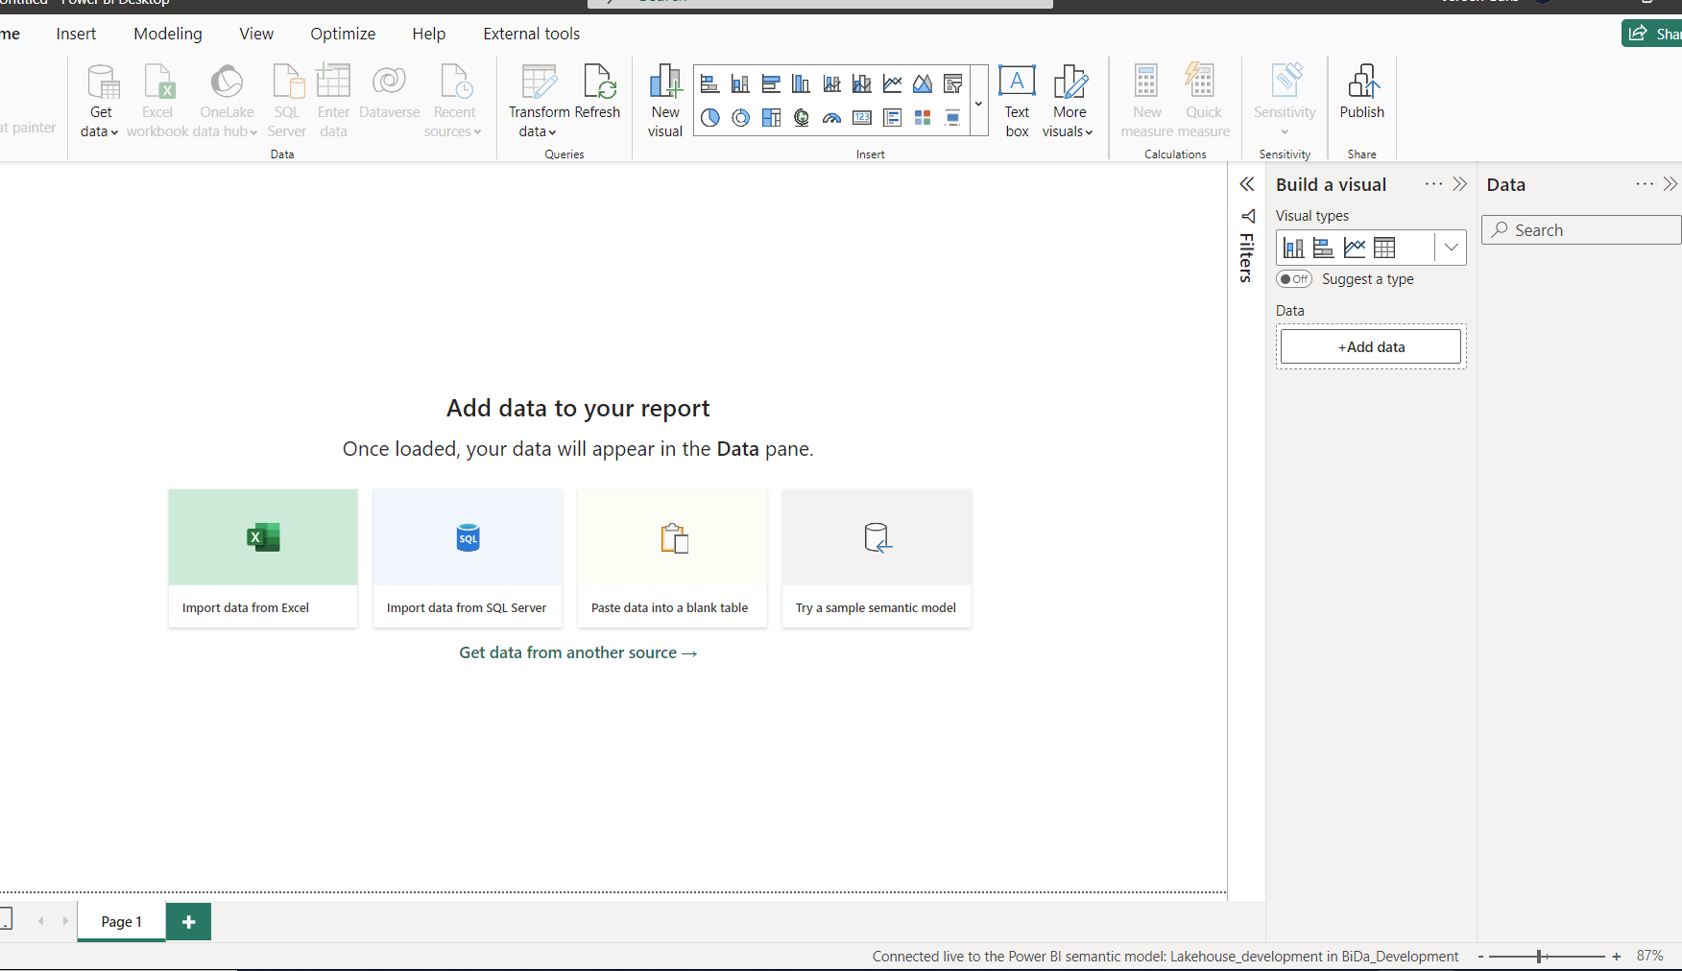Image resolution: width=1682 pixels, height=971 pixels.
Task: Insert an area chart from ribbon gallery
Action: 923,84
